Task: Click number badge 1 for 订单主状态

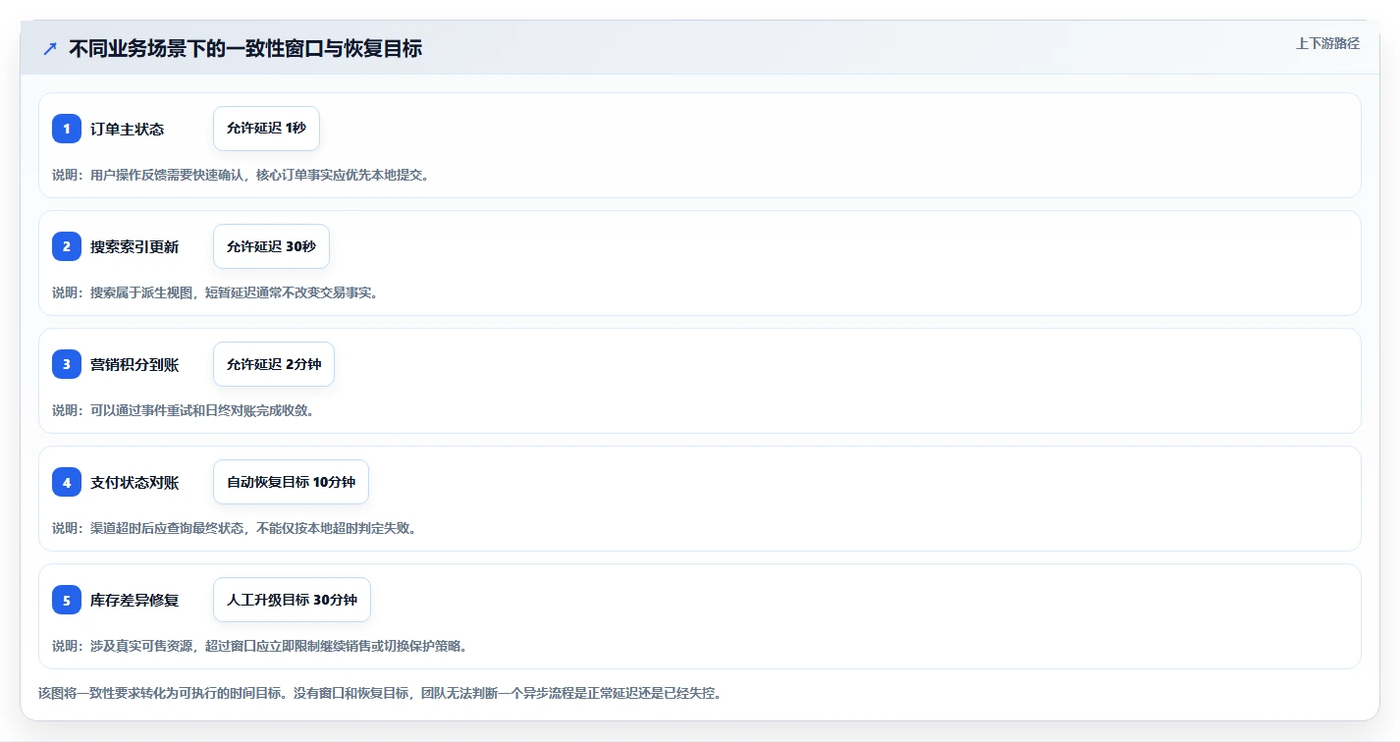Action: pos(67,129)
